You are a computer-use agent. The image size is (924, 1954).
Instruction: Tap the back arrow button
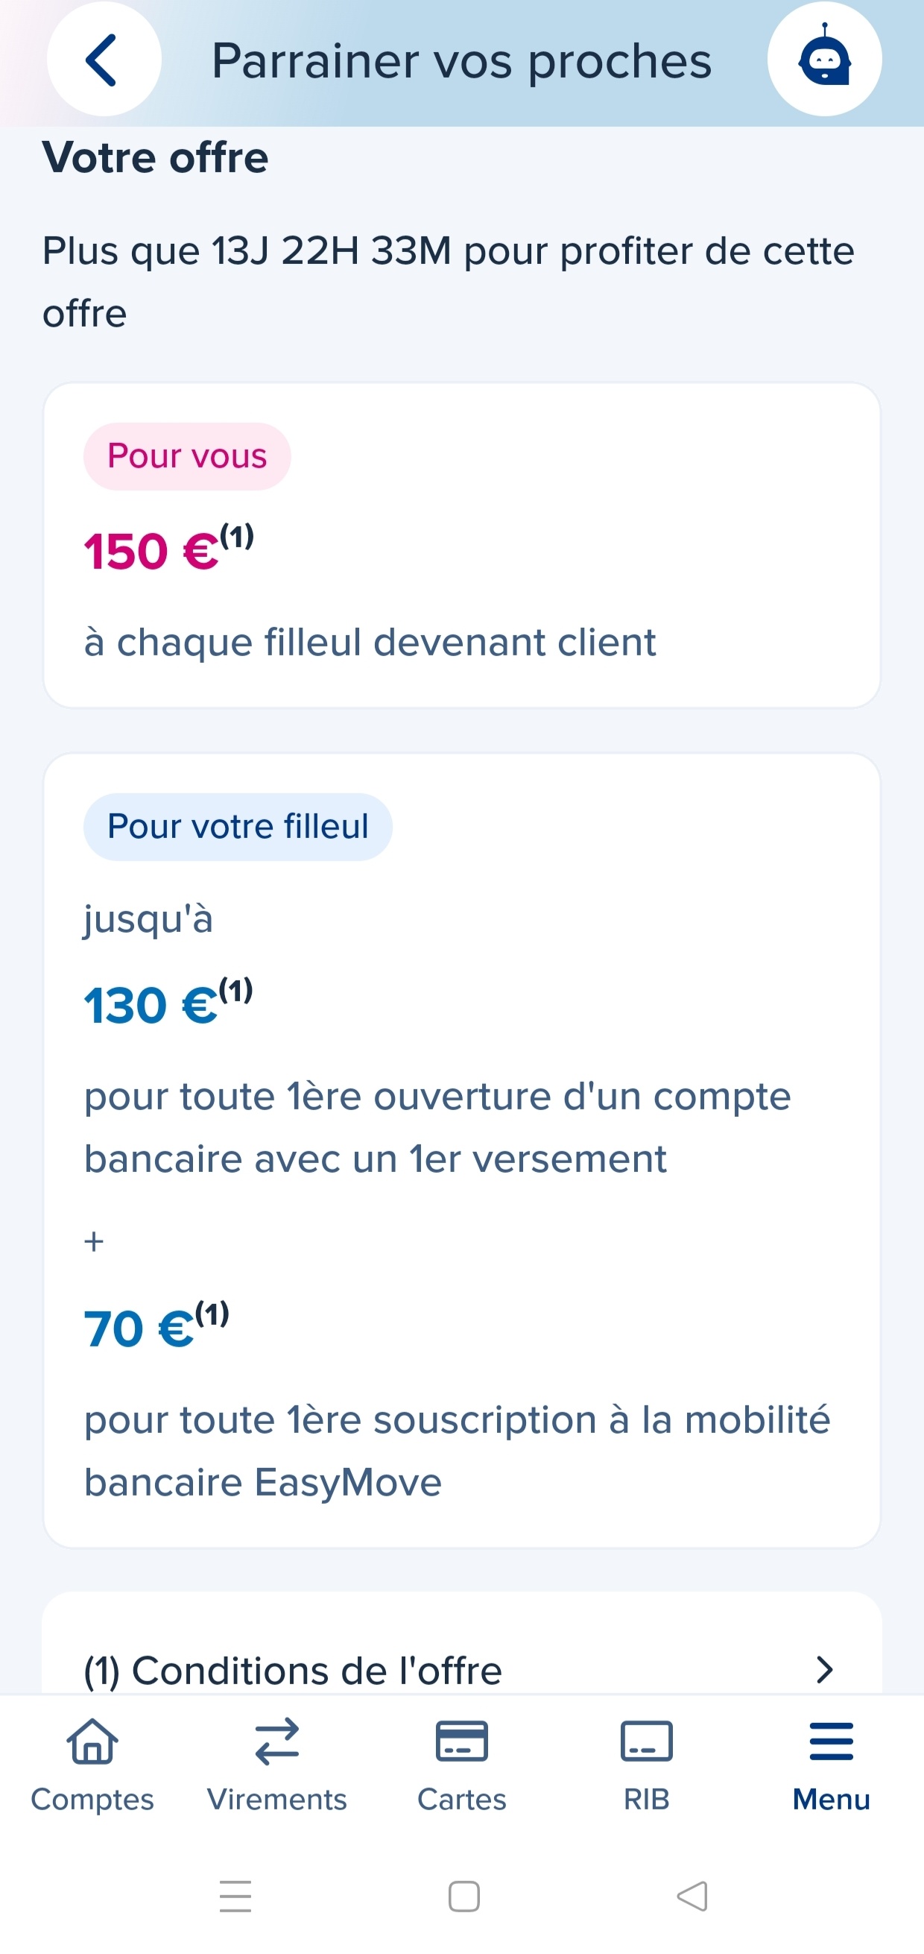tap(104, 59)
